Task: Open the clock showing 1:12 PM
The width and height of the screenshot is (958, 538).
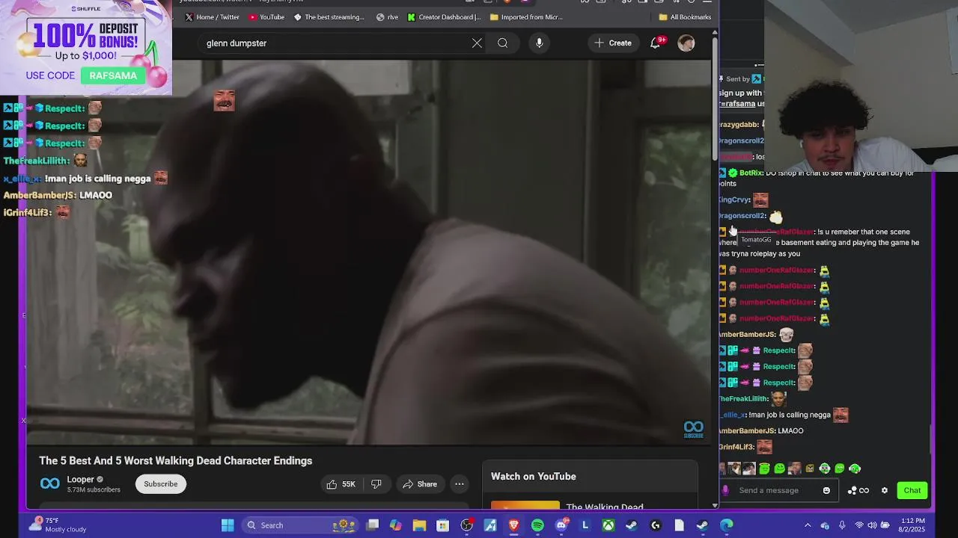Action: (x=912, y=525)
